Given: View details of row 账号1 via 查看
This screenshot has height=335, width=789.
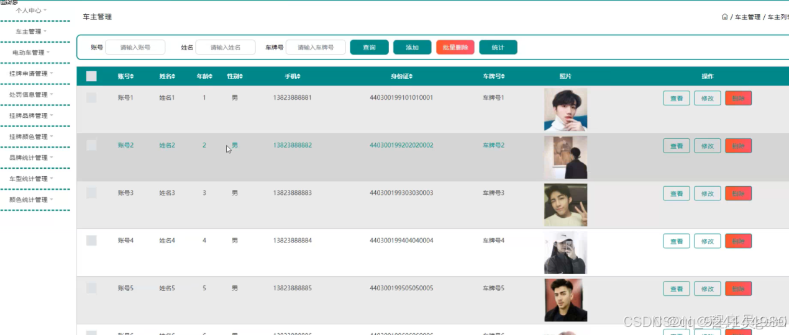Looking at the screenshot, I should coord(677,98).
